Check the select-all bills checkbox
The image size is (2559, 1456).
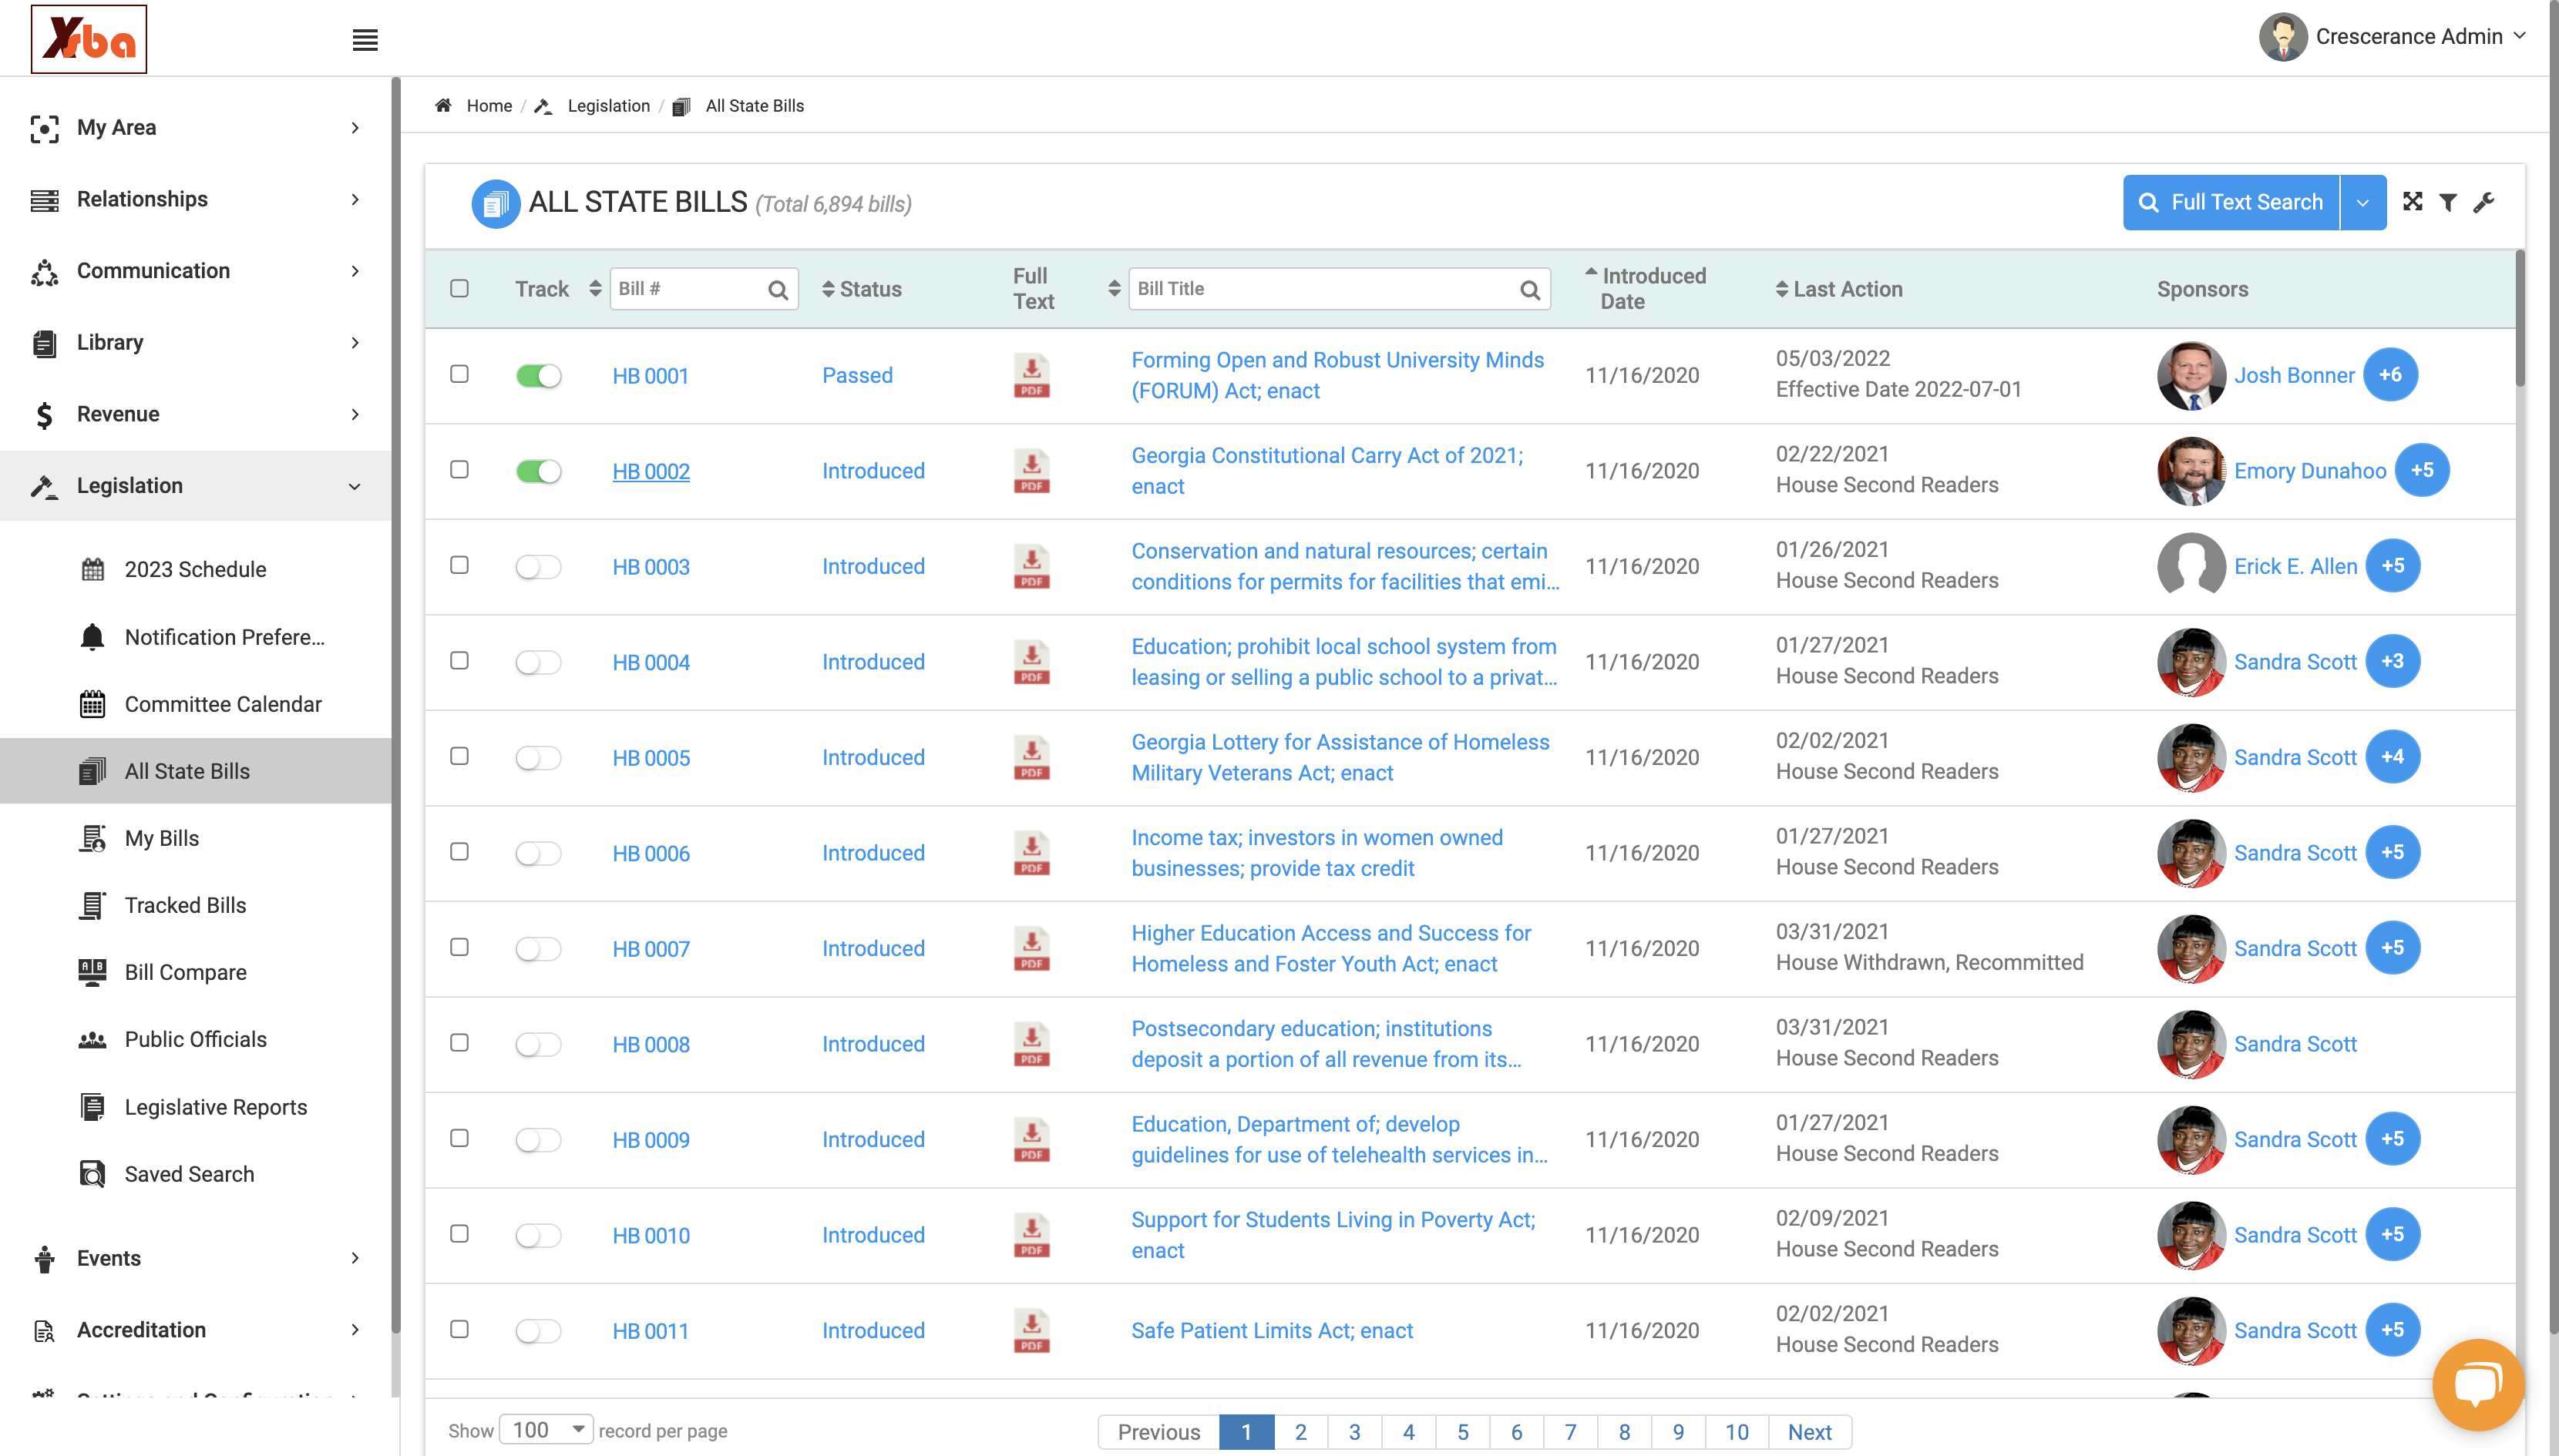(459, 288)
